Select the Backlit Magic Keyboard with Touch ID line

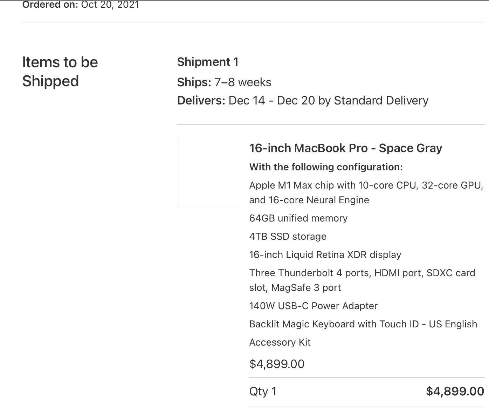363,324
